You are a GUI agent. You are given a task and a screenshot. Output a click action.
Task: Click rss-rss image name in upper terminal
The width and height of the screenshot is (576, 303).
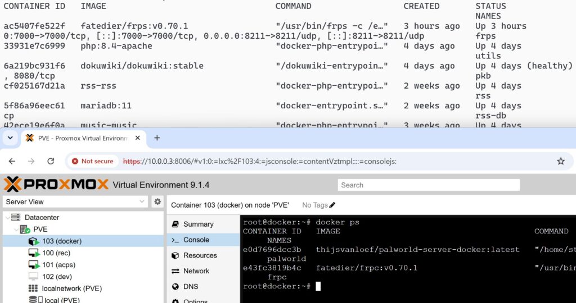click(x=98, y=86)
